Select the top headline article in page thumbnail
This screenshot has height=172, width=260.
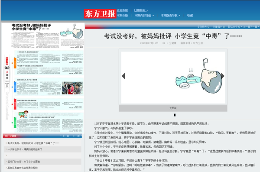coord(47,36)
